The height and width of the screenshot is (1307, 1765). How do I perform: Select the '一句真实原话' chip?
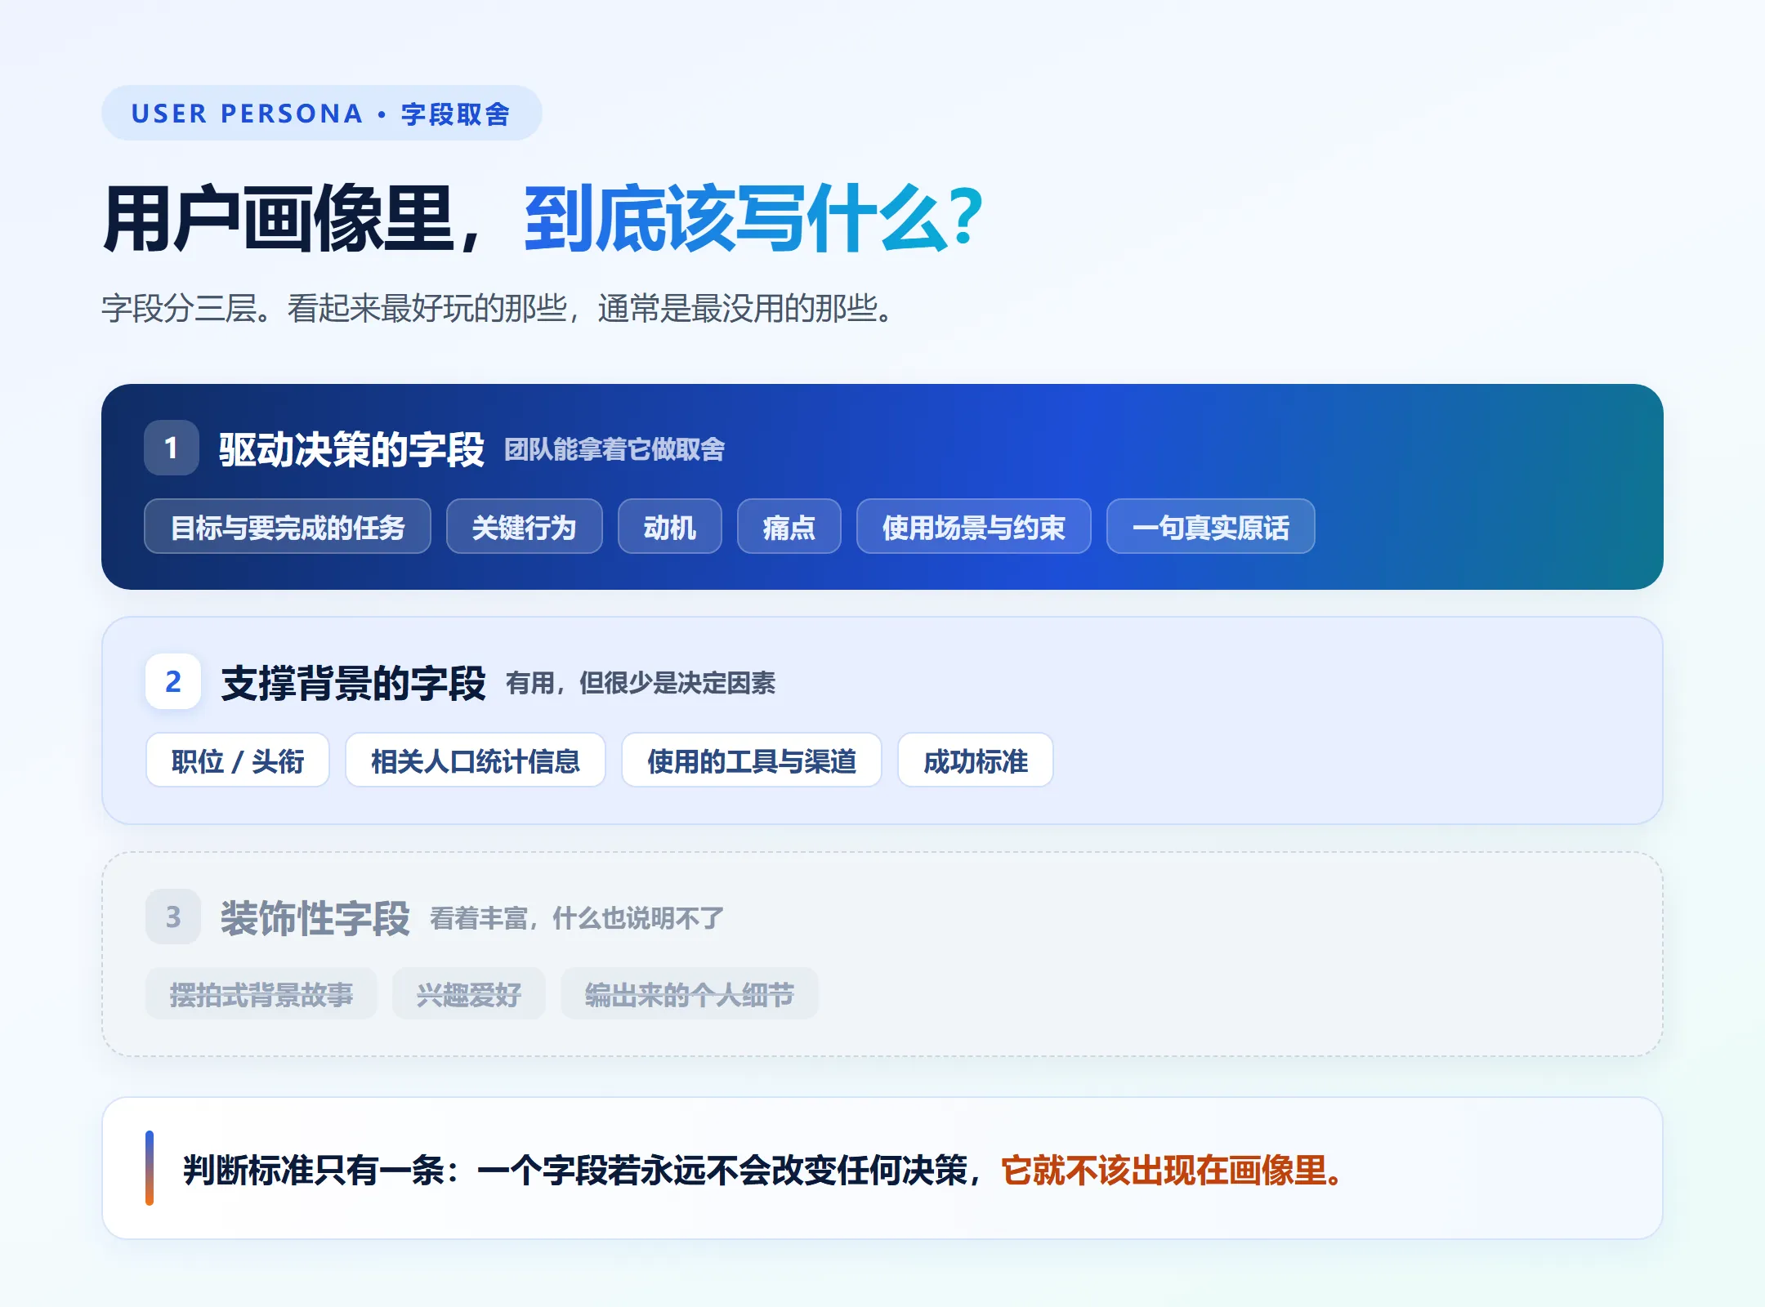pyautogui.click(x=1211, y=527)
